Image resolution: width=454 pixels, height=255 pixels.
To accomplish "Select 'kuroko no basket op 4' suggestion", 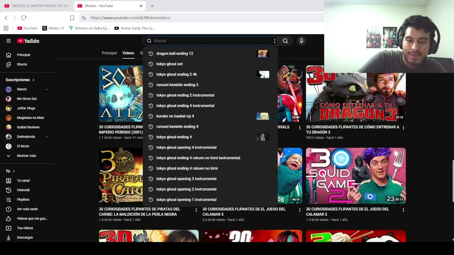I will click(x=210, y=116).
